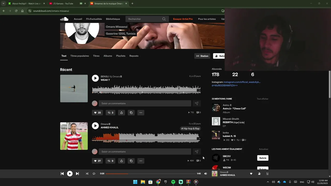Play the WEAK ? track
Screen dimensions: 331x186
pyautogui.click(x=95, y=78)
